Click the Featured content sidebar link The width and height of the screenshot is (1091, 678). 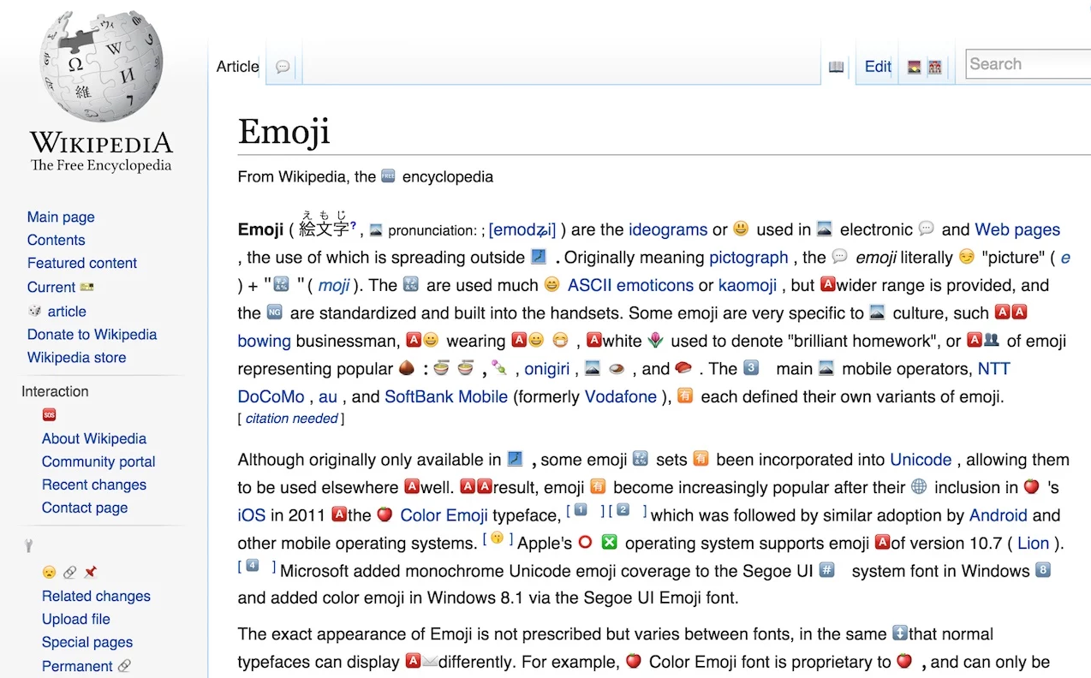click(82, 263)
